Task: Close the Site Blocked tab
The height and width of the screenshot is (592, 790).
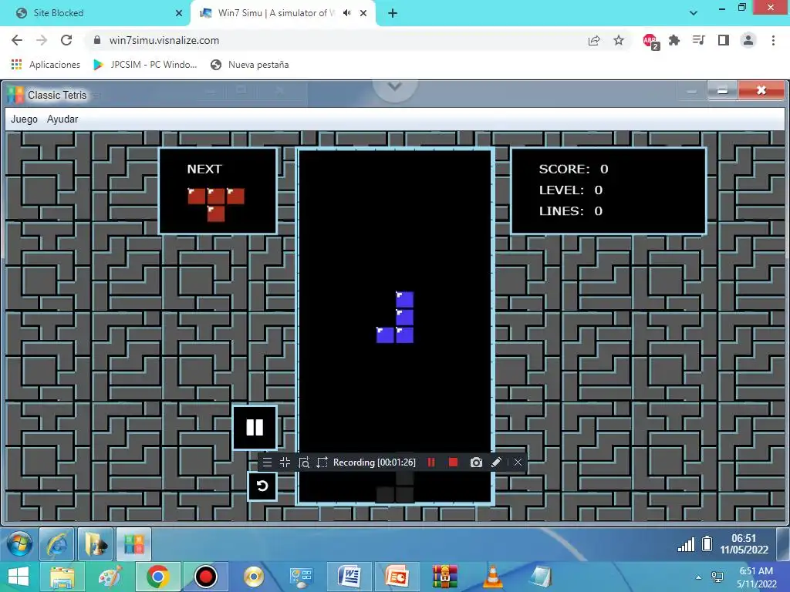Action: 179,14
